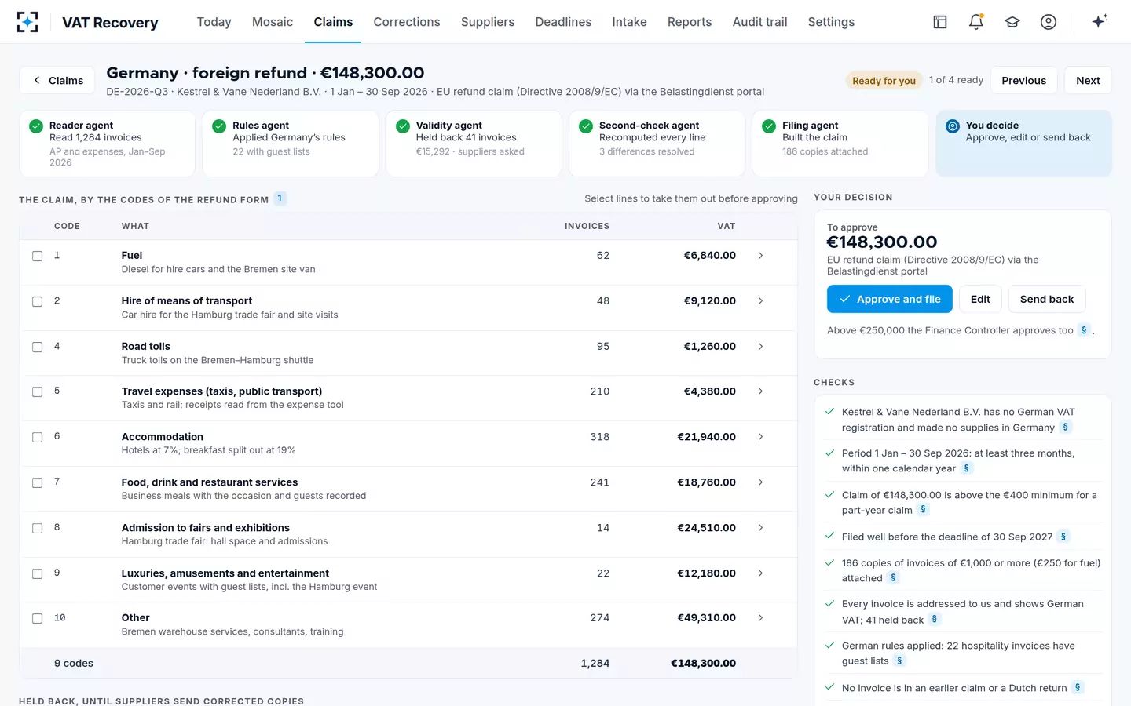Expand the Accommodation row chevron

(760, 437)
